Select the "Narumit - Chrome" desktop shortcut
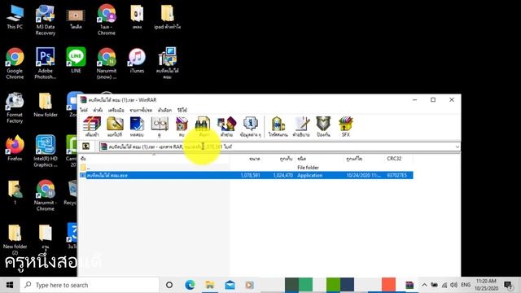Image resolution: width=521 pixels, height=293 pixels. point(46,195)
